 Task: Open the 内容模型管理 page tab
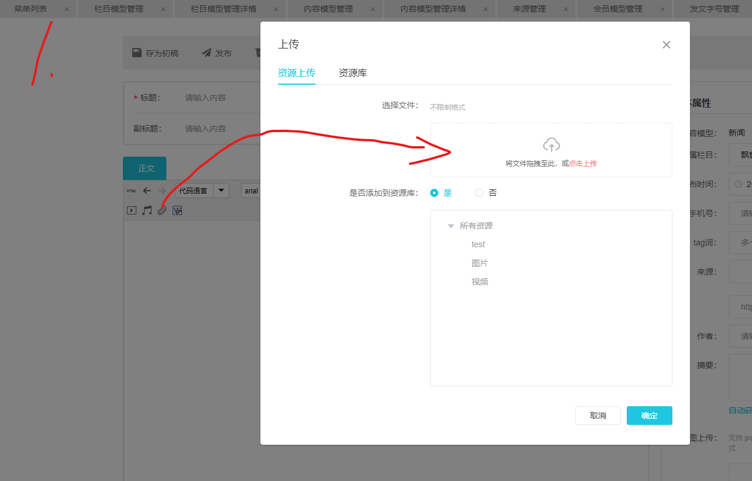pyautogui.click(x=328, y=9)
